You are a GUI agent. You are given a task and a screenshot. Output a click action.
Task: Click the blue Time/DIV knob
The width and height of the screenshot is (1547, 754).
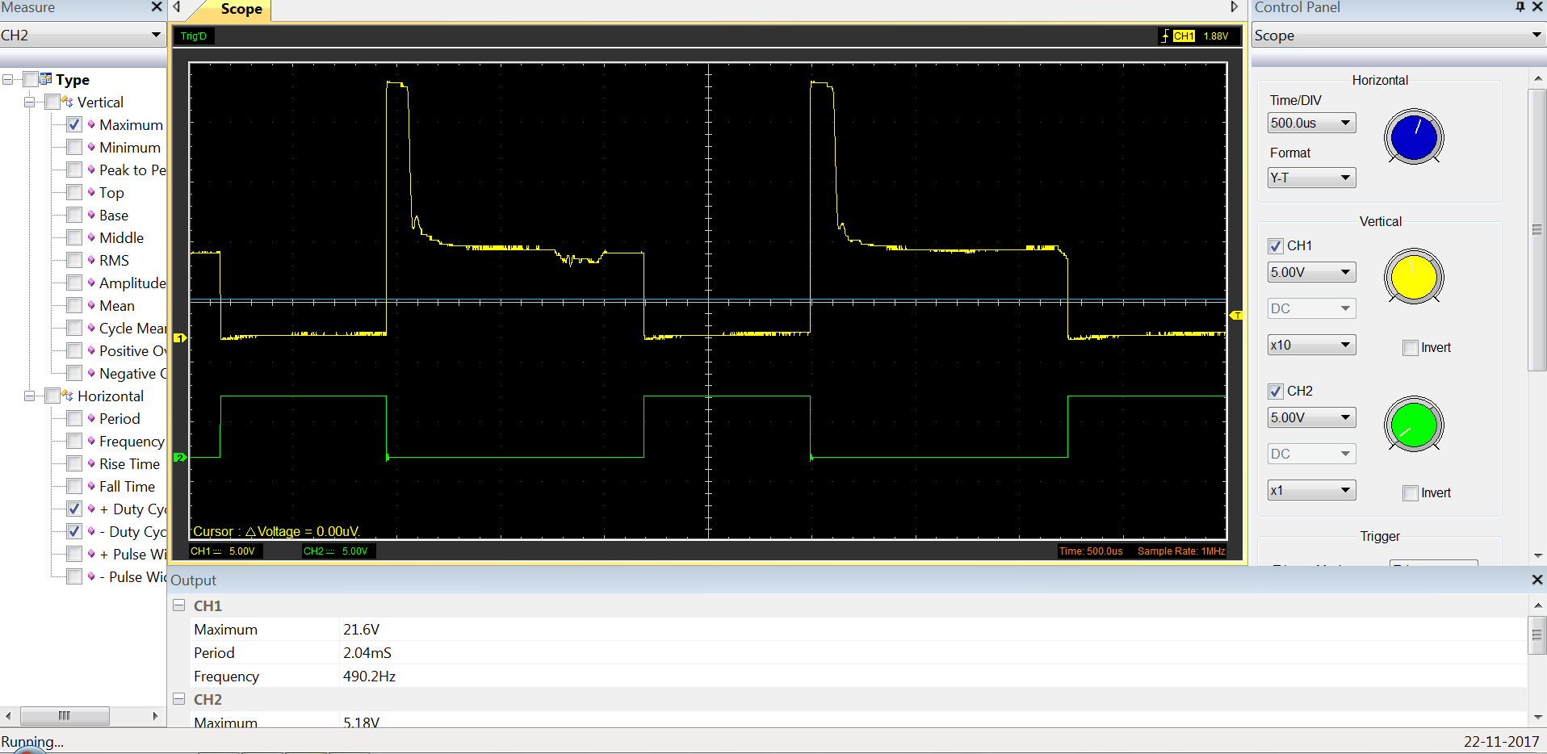point(1414,137)
